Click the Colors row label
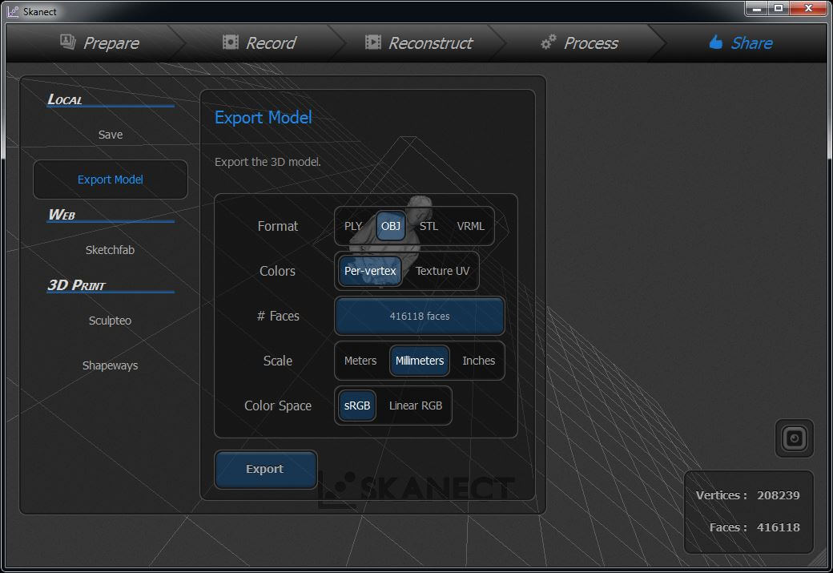This screenshot has width=833, height=573. (x=277, y=271)
